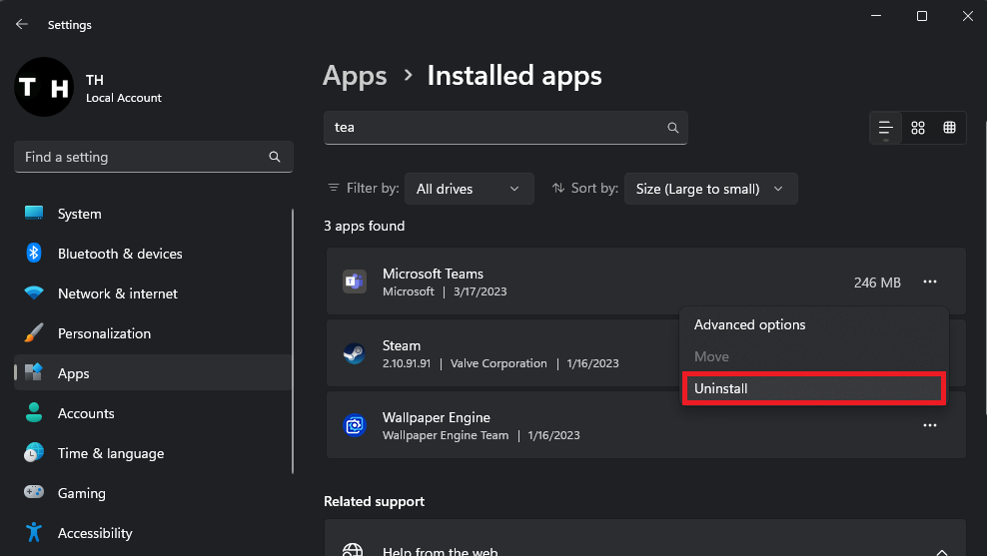
Task: Open the three-dot menu for Wallpaper Engine
Action: coord(930,426)
